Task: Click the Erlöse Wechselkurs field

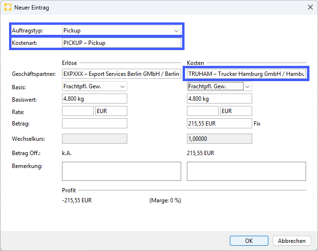Action: (x=94, y=138)
